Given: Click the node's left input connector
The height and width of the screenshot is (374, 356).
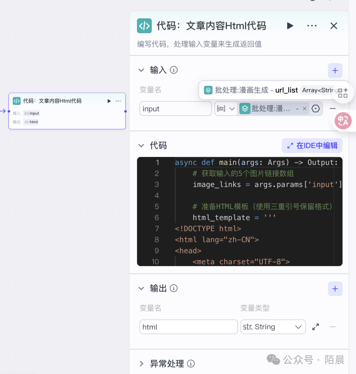Looking at the screenshot, I should point(9,111).
